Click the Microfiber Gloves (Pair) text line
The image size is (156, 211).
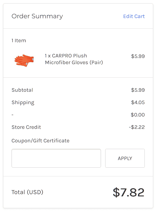(x=74, y=62)
